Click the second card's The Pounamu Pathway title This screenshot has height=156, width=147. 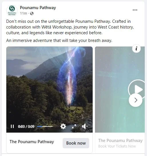[x=120, y=141]
